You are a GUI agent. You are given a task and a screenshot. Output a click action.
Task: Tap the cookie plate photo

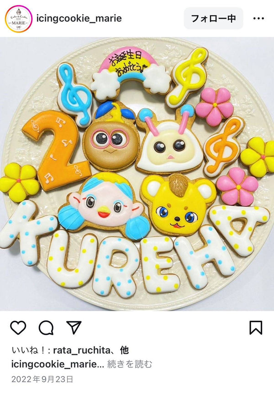coord(137,174)
